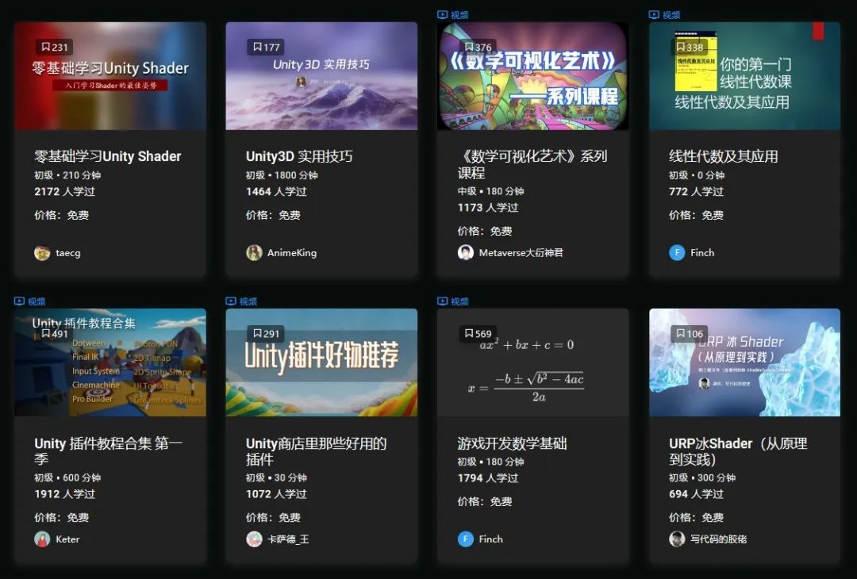Viewport: 857px width, 579px height.
Task: Click video tag icon above Unity商店里那些好用的插件 card
Action: pyautogui.click(x=231, y=301)
